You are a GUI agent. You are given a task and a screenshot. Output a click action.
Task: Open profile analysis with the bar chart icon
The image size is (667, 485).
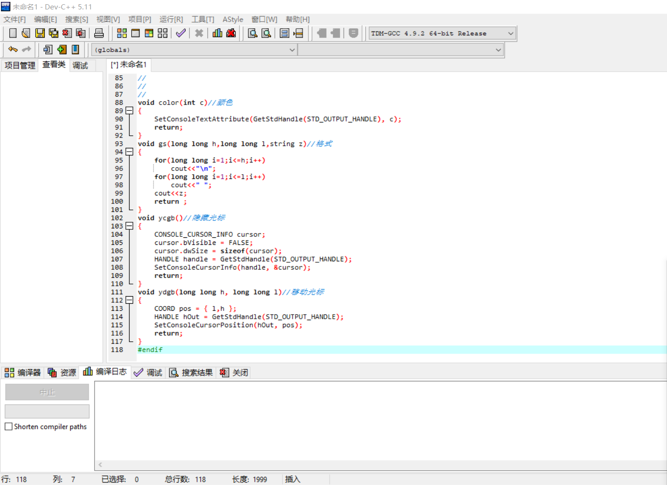[x=217, y=33]
